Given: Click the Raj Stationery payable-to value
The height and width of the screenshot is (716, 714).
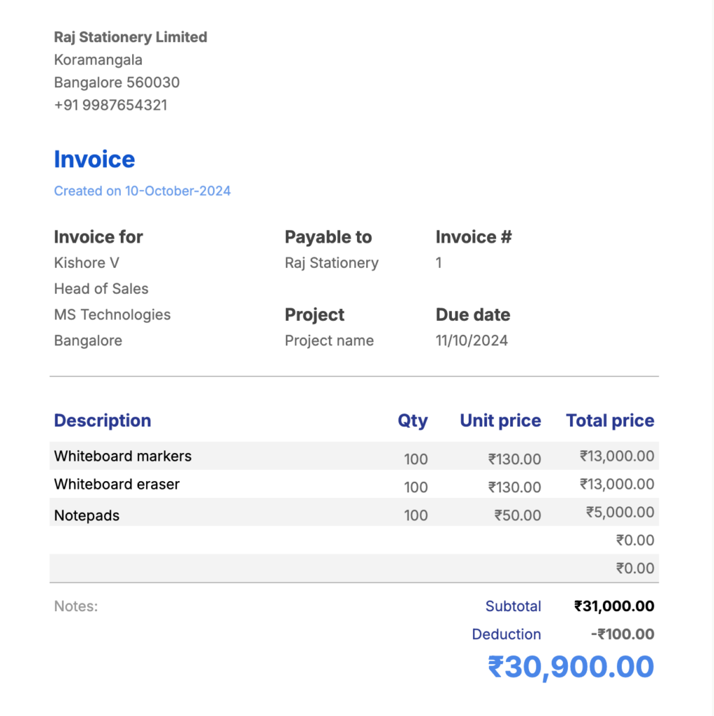Looking at the screenshot, I should tap(332, 263).
